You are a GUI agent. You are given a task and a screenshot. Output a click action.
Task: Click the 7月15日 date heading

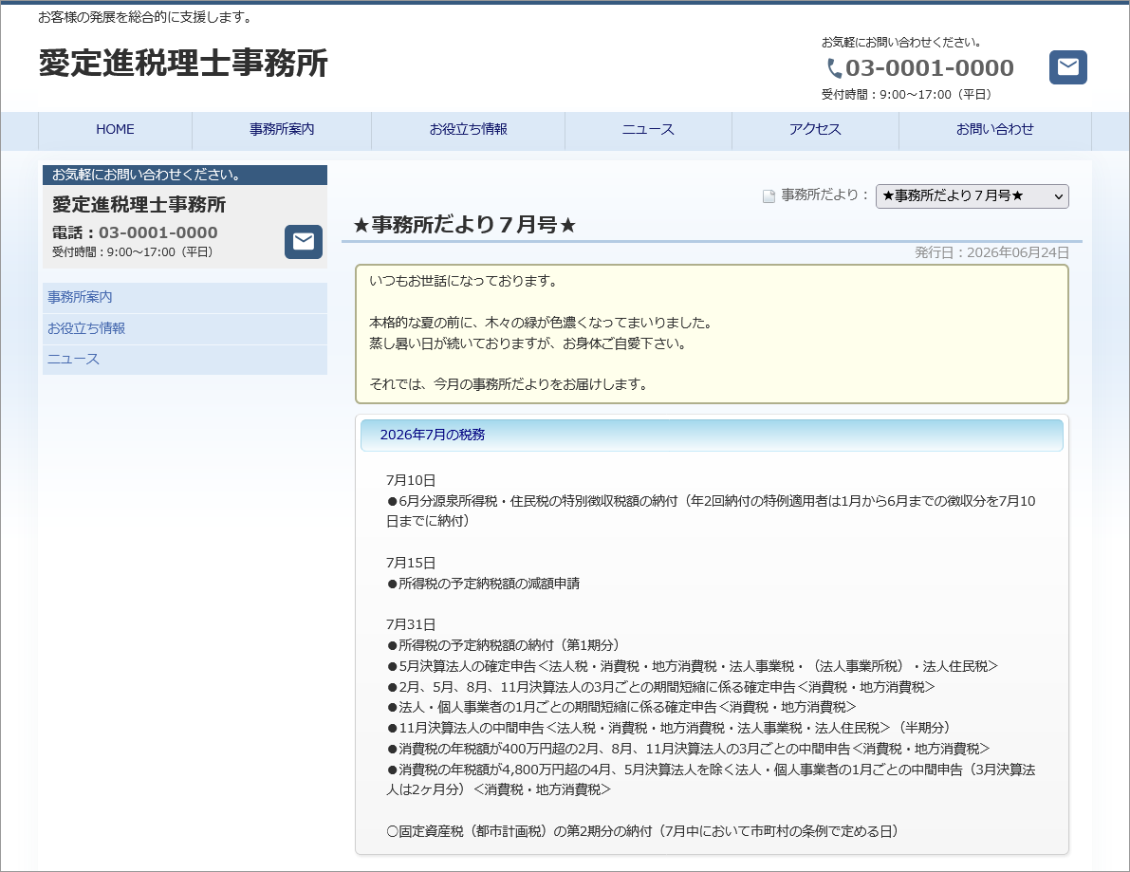411,563
